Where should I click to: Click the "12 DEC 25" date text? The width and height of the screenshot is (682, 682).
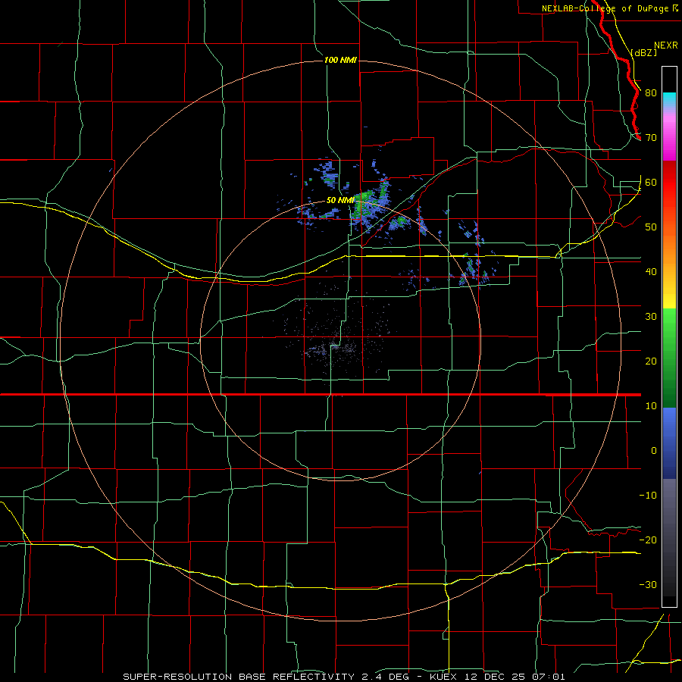(x=496, y=677)
